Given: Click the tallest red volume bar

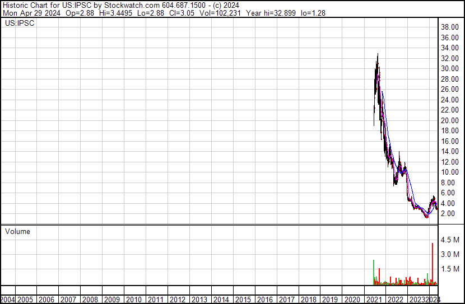Looking at the screenshot, I should click(x=433, y=263).
